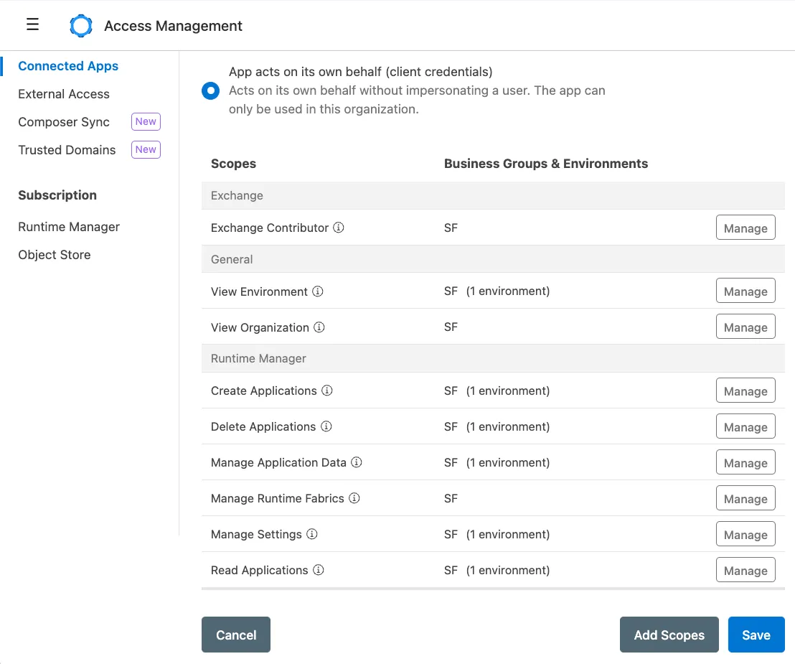This screenshot has width=795, height=664.
Task: Click "App acts on its own behalf" label
Action: [360, 72]
